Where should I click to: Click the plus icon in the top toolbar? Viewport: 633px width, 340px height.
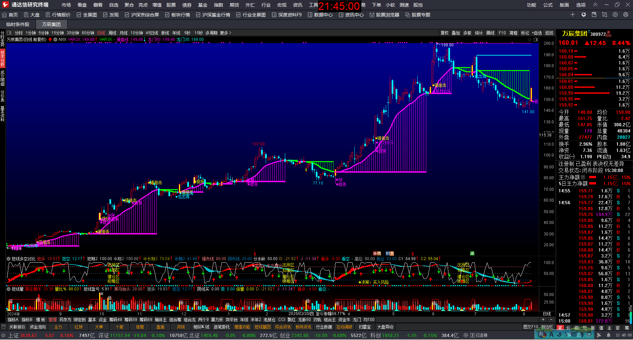click(x=573, y=15)
